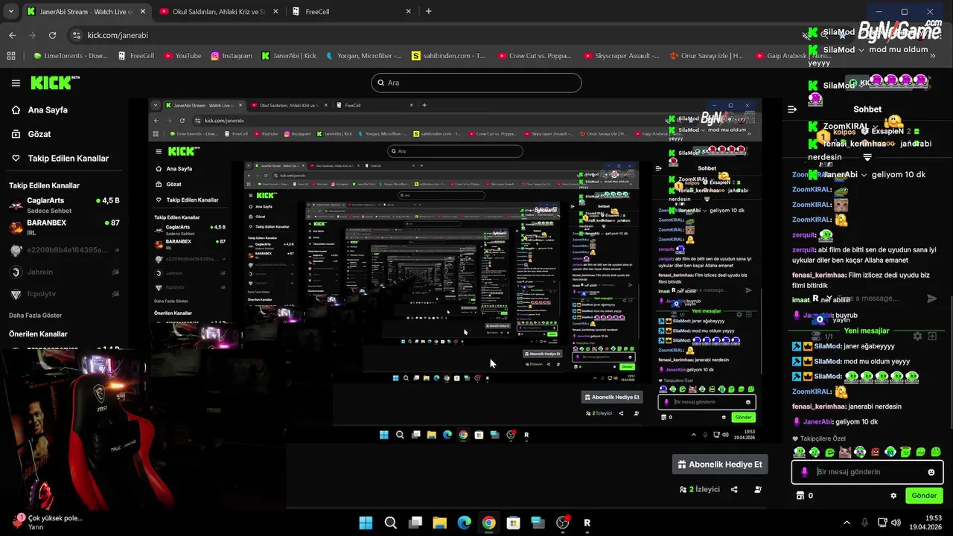View site information icon in address bar
Viewport: 953px width, 536px height.
[76, 35]
